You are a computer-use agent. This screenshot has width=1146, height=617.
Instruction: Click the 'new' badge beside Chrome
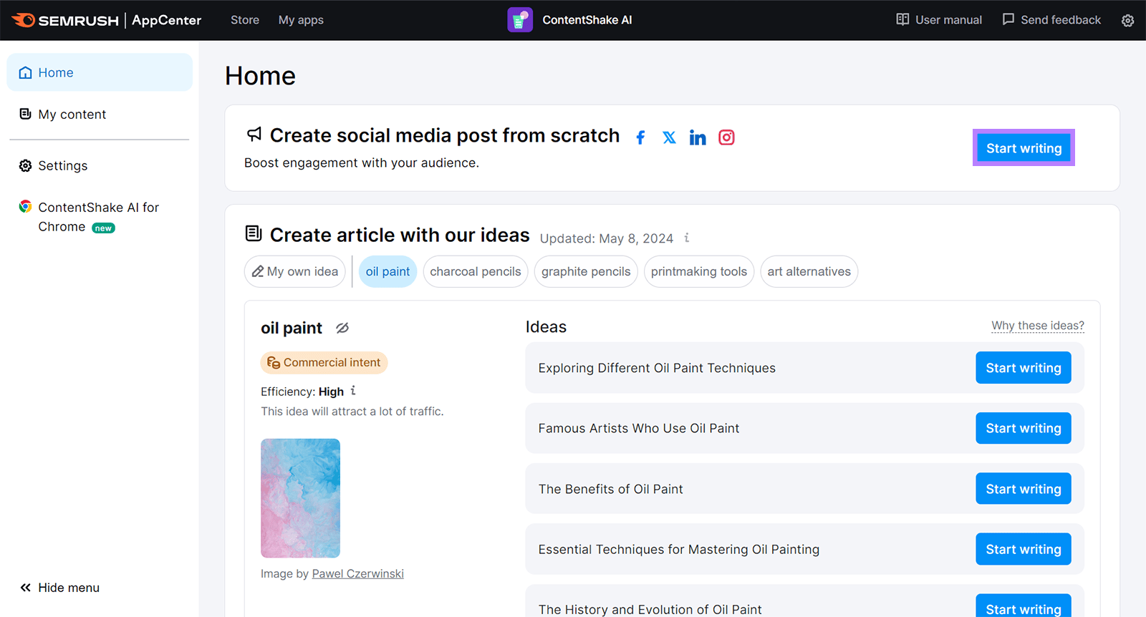pyautogui.click(x=104, y=228)
